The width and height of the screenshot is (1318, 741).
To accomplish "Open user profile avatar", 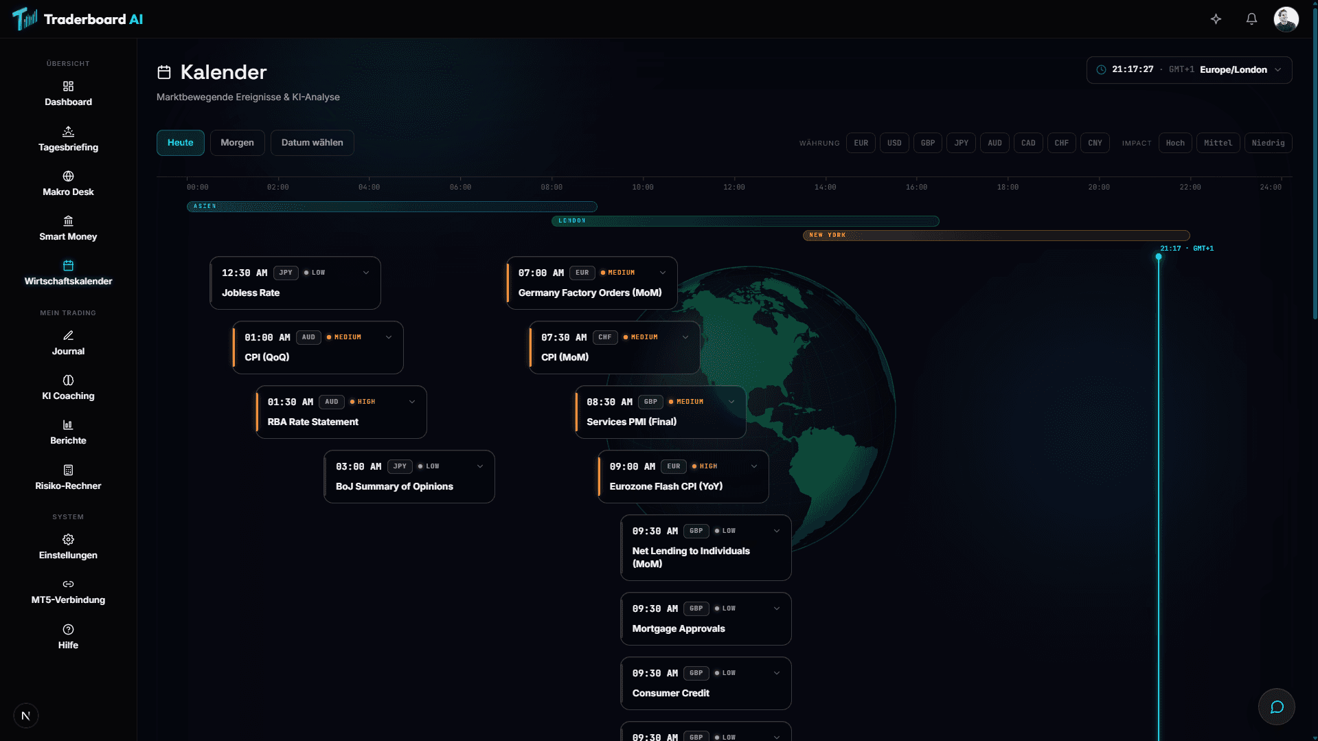I will click(x=1286, y=19).
